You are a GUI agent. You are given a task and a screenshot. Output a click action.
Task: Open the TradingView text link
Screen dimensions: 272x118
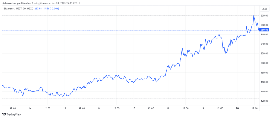tap(14, 115)
